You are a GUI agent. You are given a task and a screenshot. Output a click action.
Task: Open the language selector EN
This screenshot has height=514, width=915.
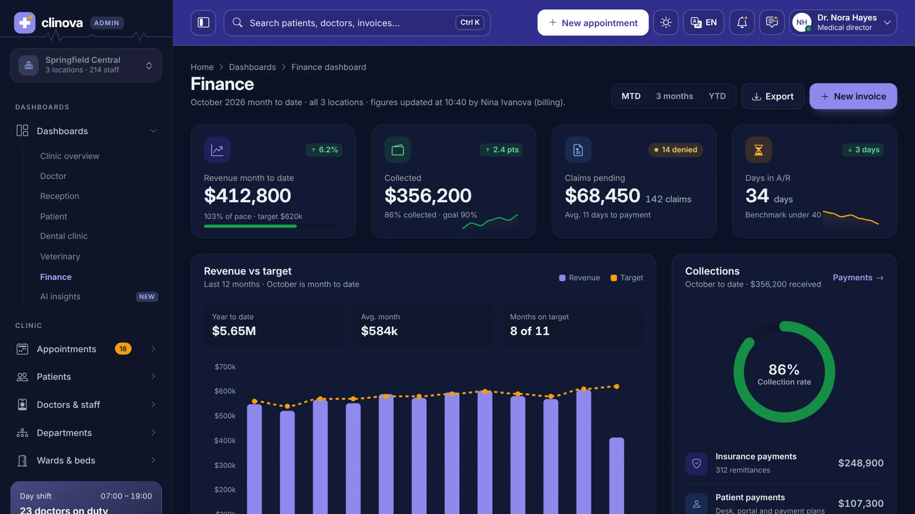click(x=703, y=23)
